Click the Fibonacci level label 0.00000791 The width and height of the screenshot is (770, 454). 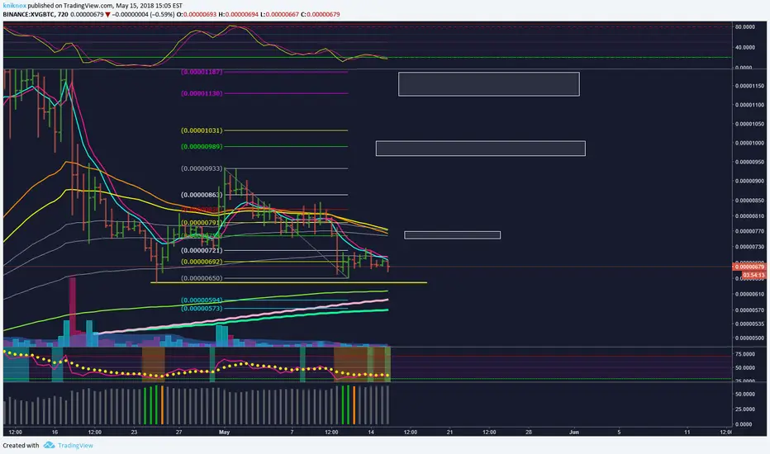click(202, 222)
